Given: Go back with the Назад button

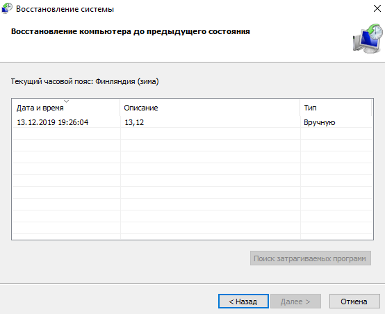Looking at the screenshot, I should (x=243, y=301).
